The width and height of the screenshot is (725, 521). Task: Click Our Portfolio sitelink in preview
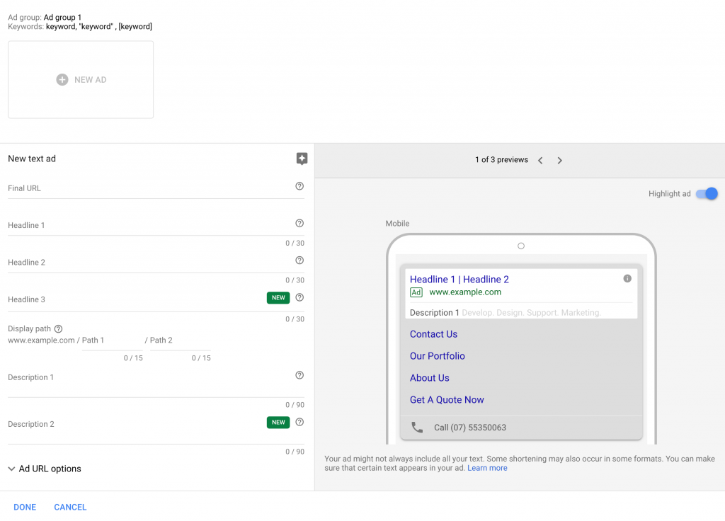(x=438, y=356)
